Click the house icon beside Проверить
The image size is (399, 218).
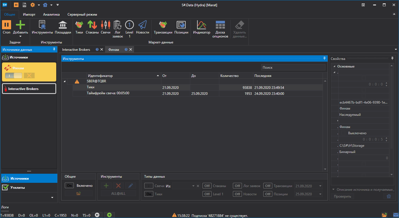(x=389, y=196)
